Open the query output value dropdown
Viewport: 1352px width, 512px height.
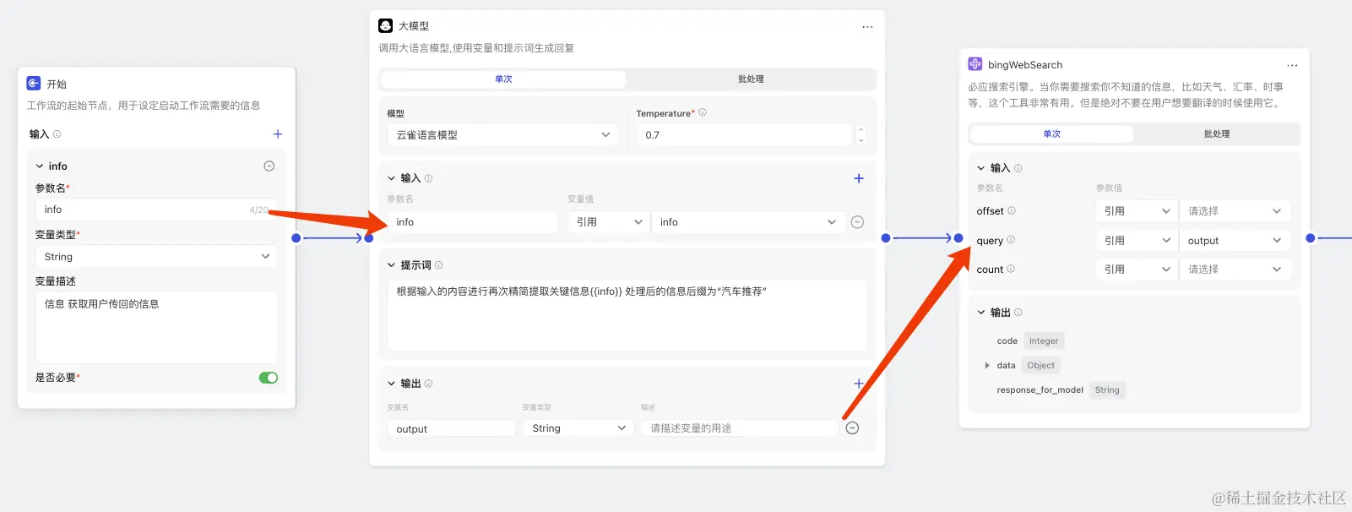(x=1235, y=241)
